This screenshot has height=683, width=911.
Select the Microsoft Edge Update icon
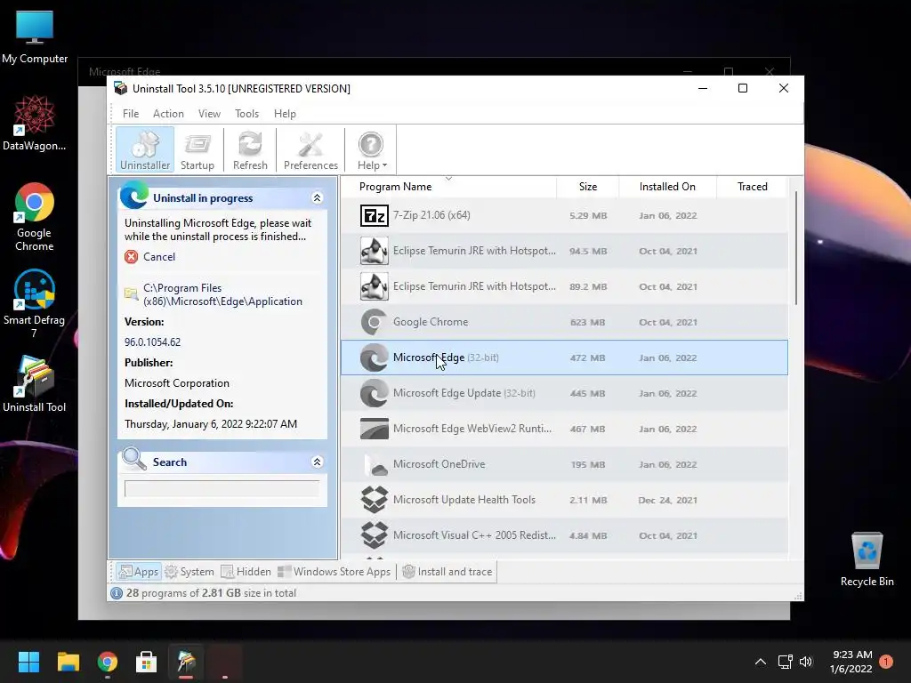point(375,393)
